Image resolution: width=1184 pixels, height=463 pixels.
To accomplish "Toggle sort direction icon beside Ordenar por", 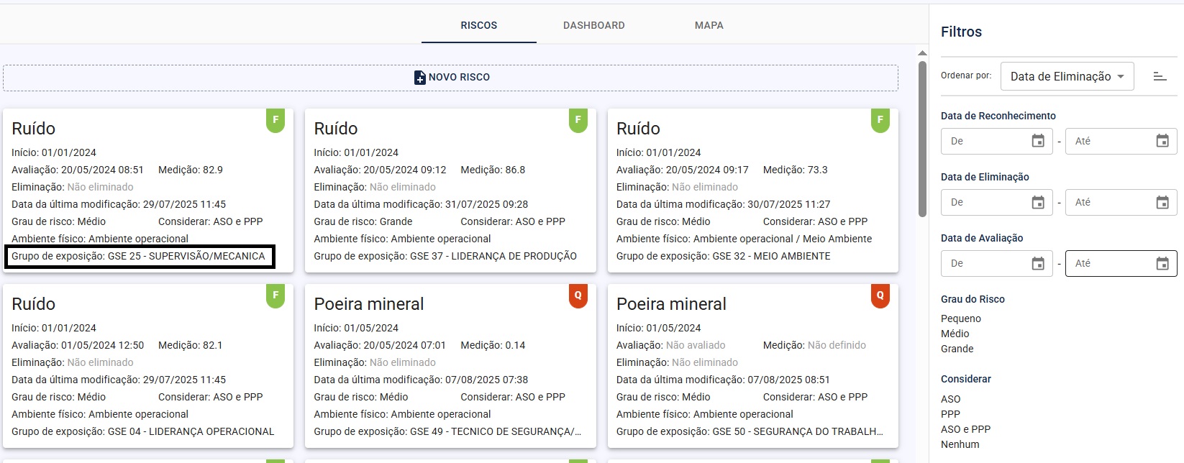I will click(1160, 76).
